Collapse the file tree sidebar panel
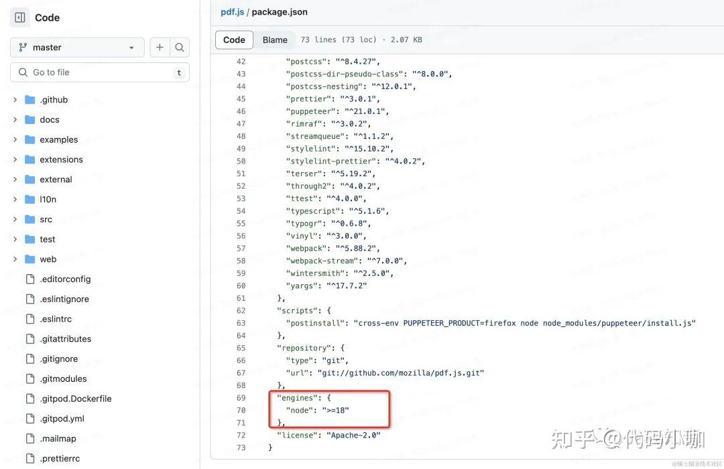Screen dimensions: 724x469 [x=19, y=17]
